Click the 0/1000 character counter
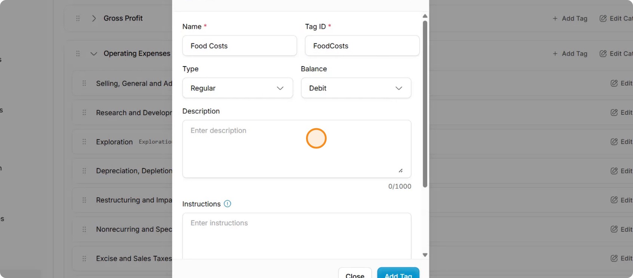The width and height of the screenshot is (633, 278). click(x=400, y=186)
